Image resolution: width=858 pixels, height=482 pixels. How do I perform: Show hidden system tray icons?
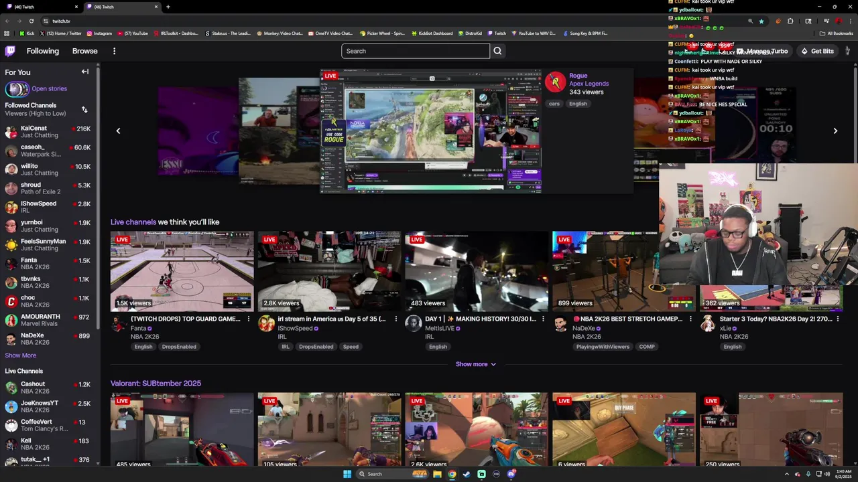(786, 474)
